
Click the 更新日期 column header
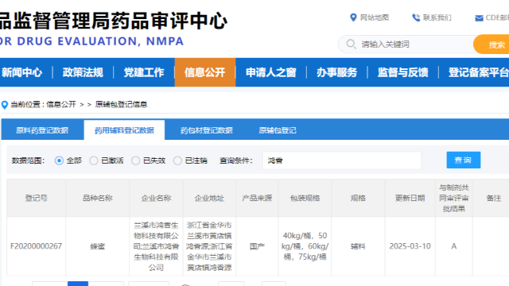click(410, 198)
